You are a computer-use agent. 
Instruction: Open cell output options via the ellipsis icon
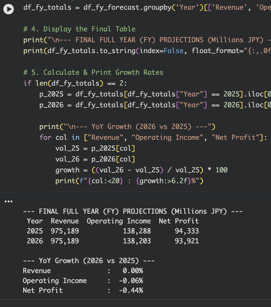(9, 201)
